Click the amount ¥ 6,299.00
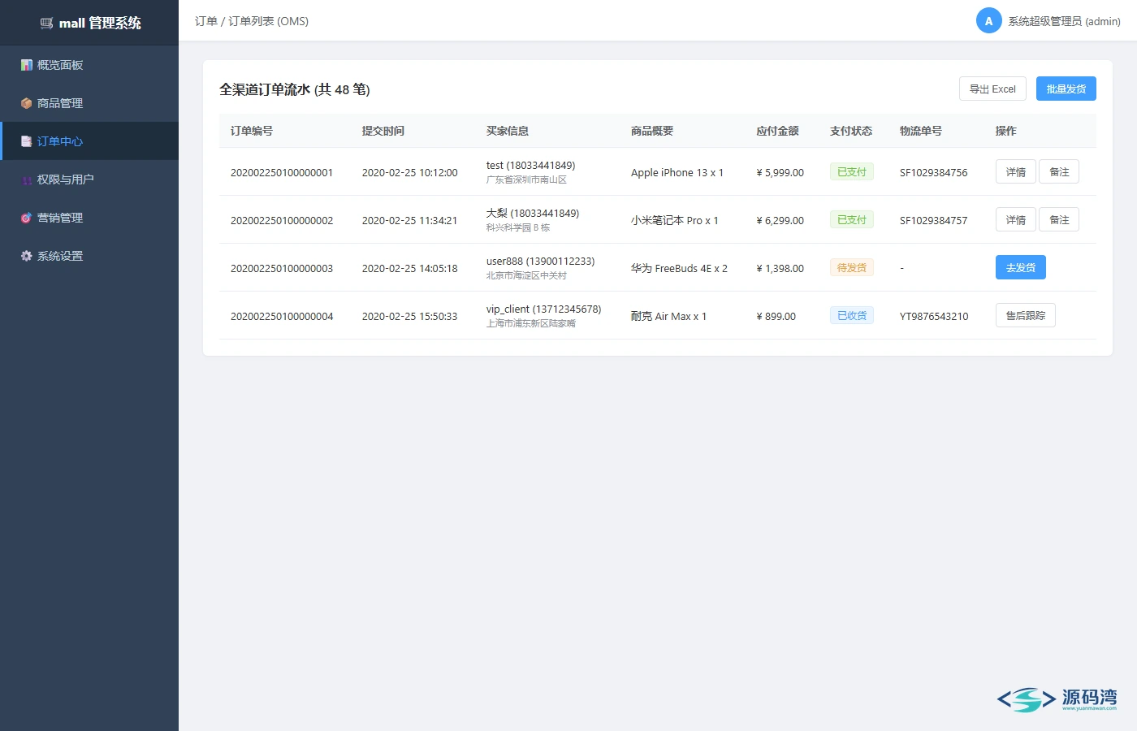Image resolution: width=1137 pixels, height=731 pixels. [780, 220]
